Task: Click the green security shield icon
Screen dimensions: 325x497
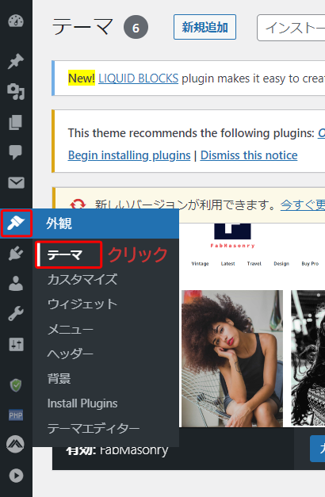Action: [16, 385]
